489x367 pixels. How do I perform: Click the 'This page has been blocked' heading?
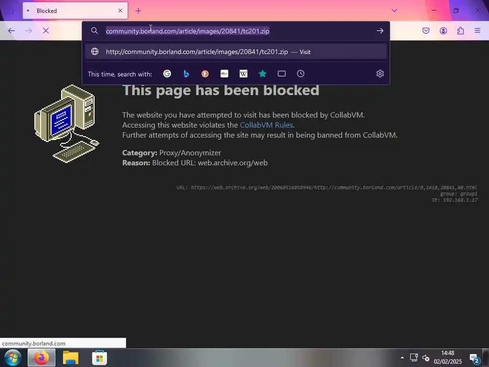221,90
